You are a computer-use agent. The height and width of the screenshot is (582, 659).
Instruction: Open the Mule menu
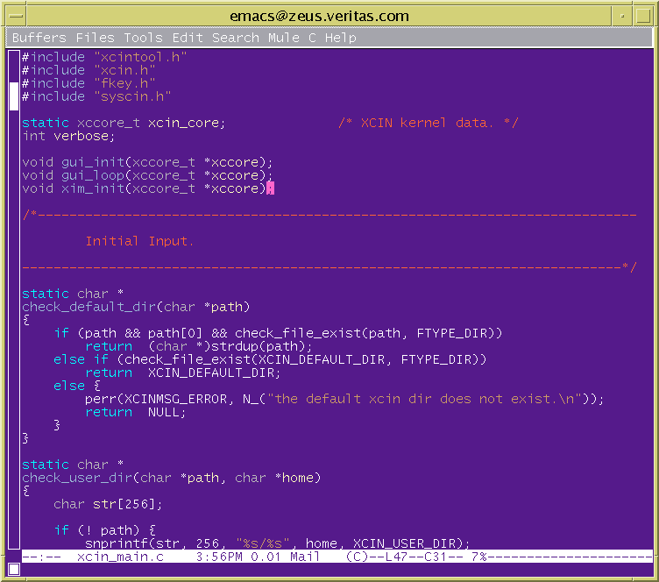(x=284, y=38)
